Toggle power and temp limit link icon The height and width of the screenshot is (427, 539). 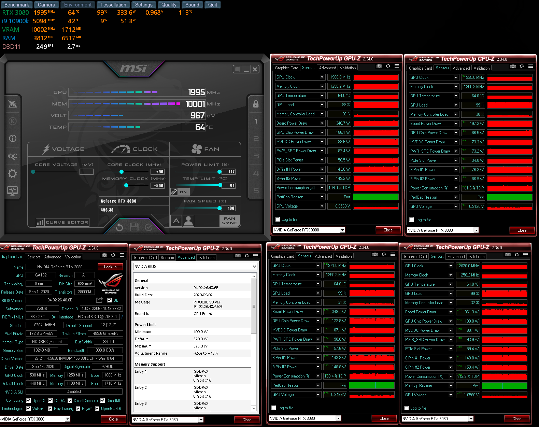[174, 192]
